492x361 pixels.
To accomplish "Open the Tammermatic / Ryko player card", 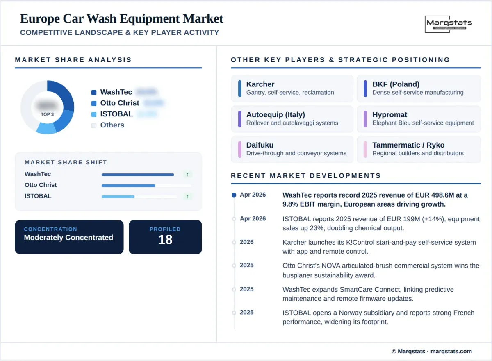I will point(419,149).
